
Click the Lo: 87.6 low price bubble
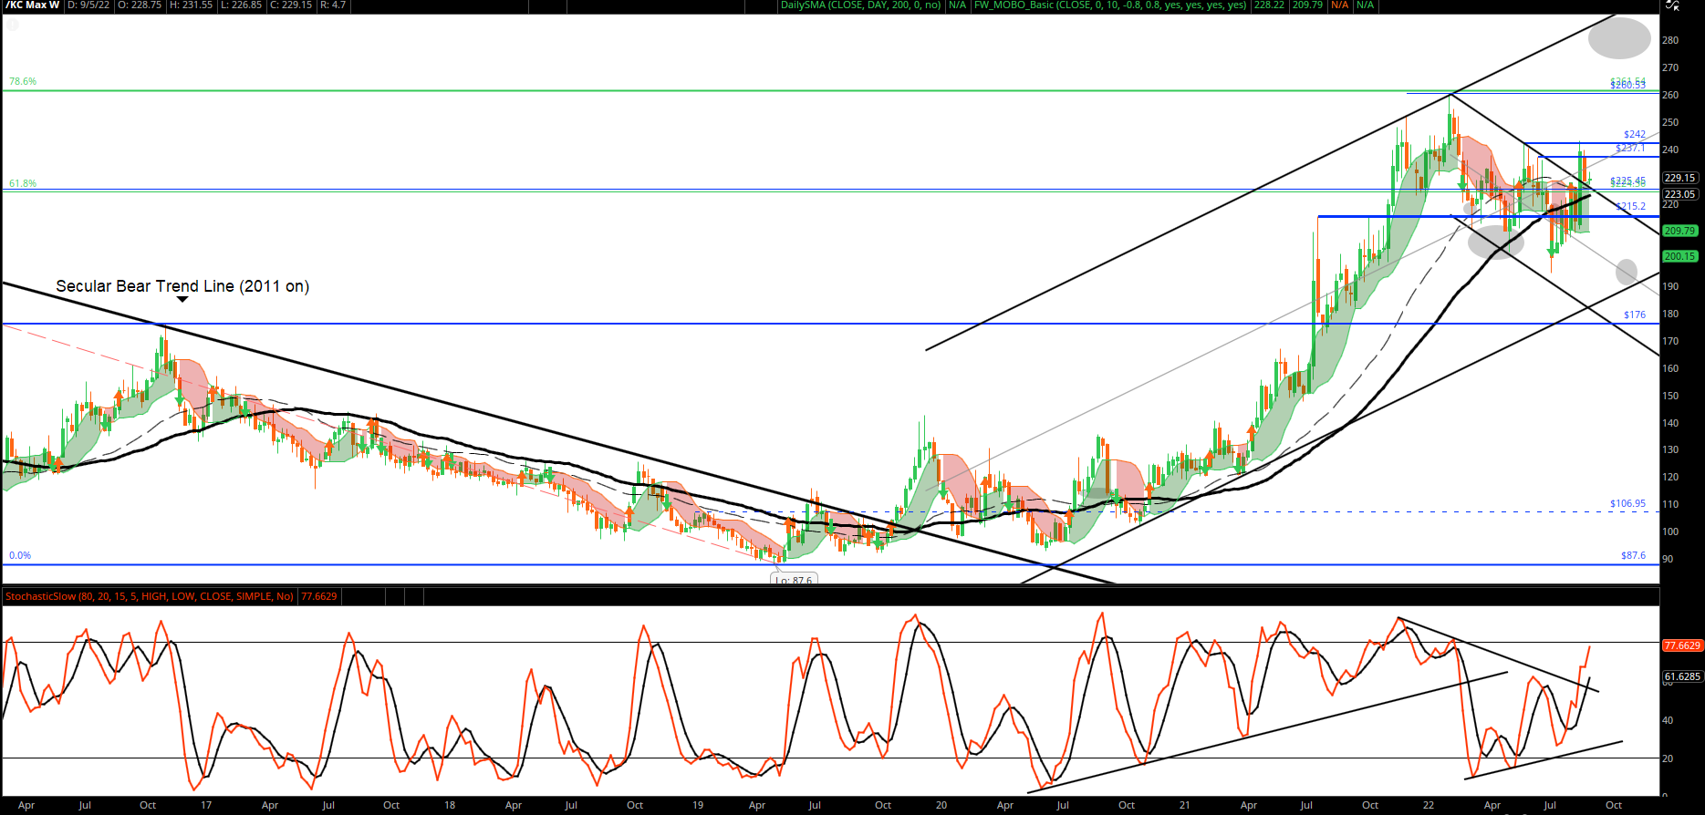[794, 580]
